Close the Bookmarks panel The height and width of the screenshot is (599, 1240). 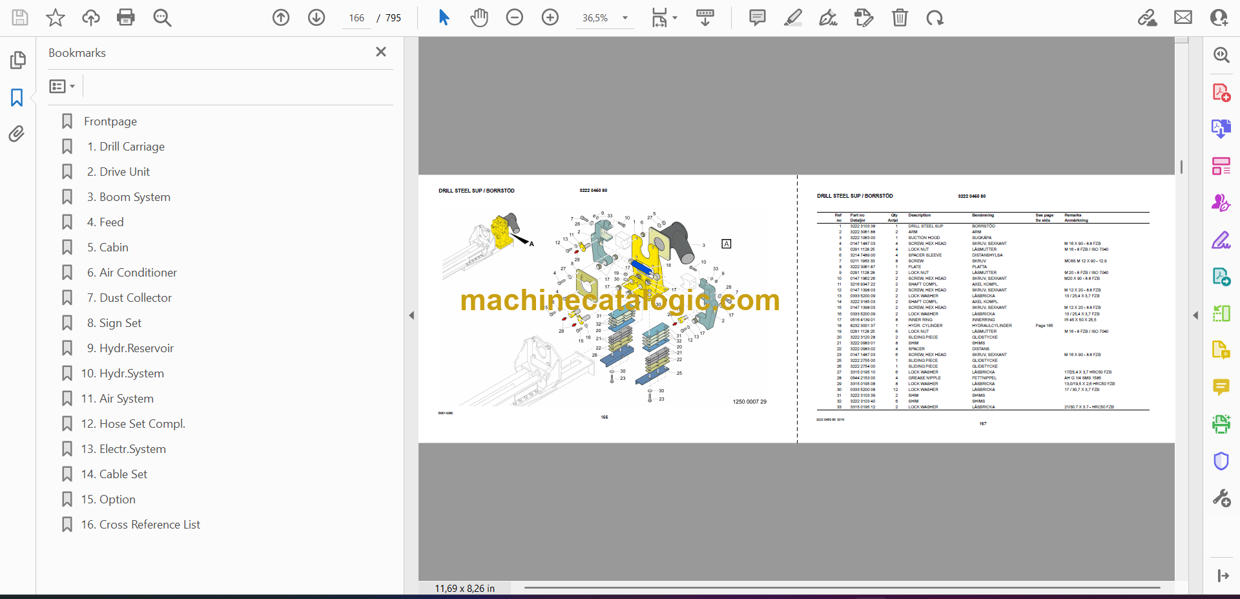(x=381, y=52)
